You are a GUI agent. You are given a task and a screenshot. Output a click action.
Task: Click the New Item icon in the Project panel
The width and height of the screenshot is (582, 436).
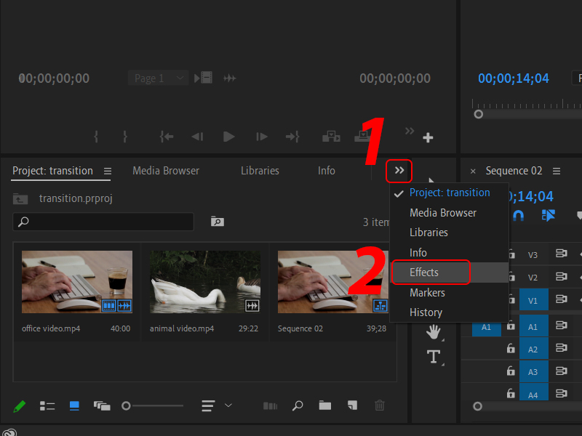353,405
